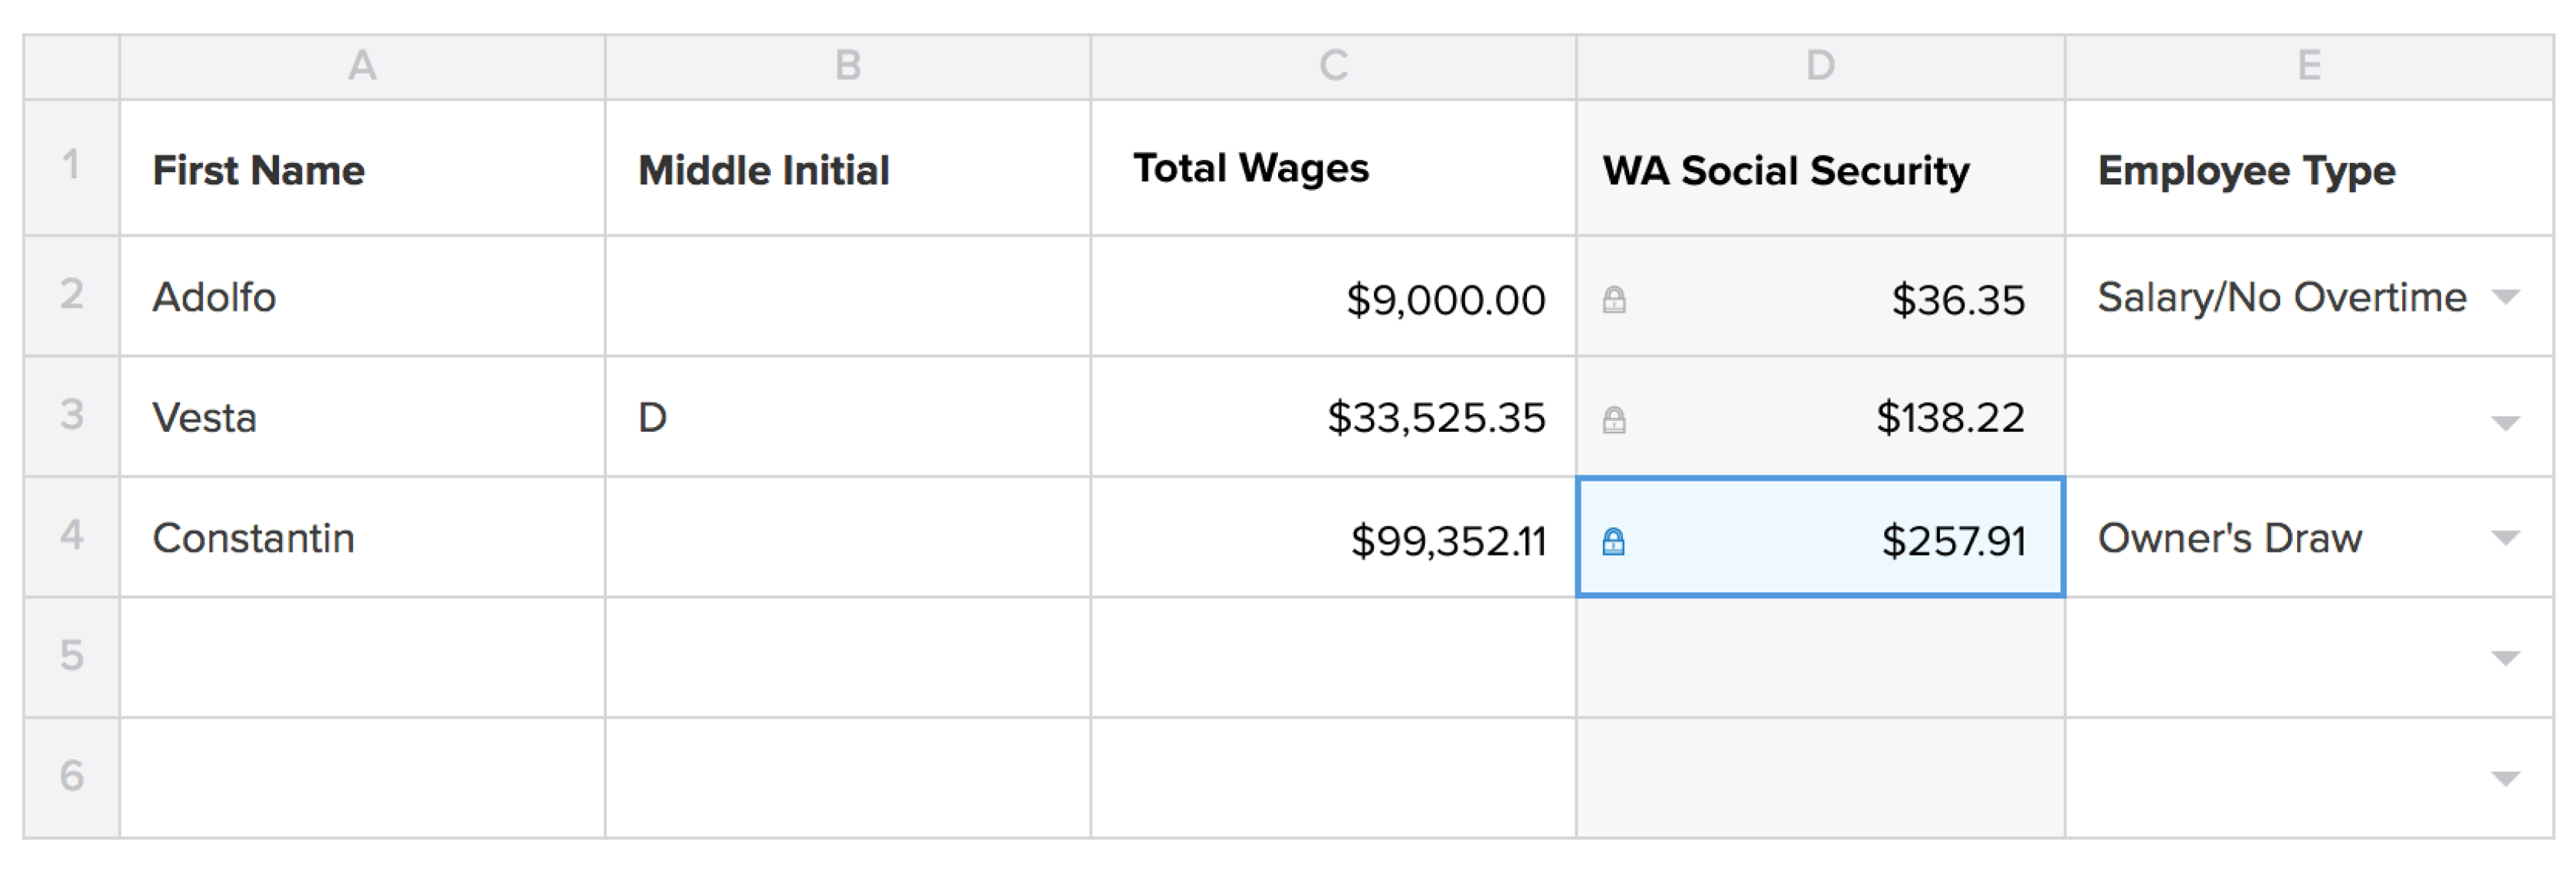Open the Employee Type dropdown in row 5
2576x871 pixels.
pyautogui.click(x=2504, y=657)
